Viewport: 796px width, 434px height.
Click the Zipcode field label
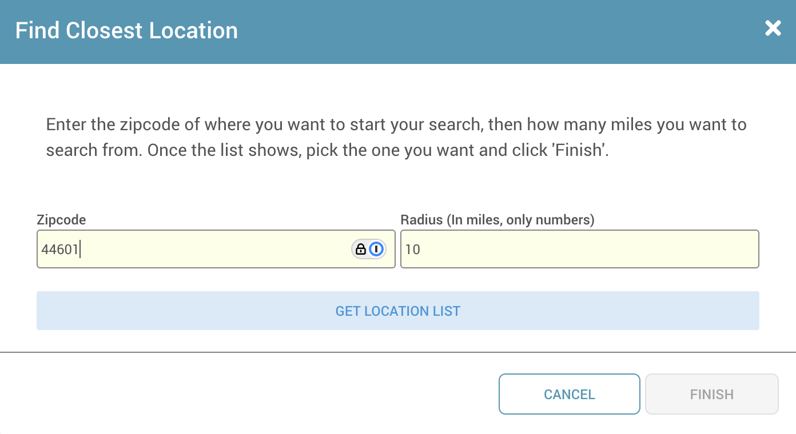(x=61, y=220)
